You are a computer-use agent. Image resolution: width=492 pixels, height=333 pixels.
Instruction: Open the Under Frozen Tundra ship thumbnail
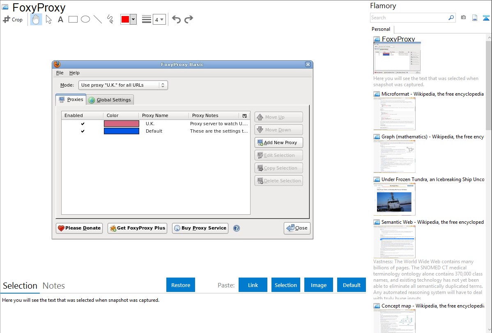coord(394,199)
